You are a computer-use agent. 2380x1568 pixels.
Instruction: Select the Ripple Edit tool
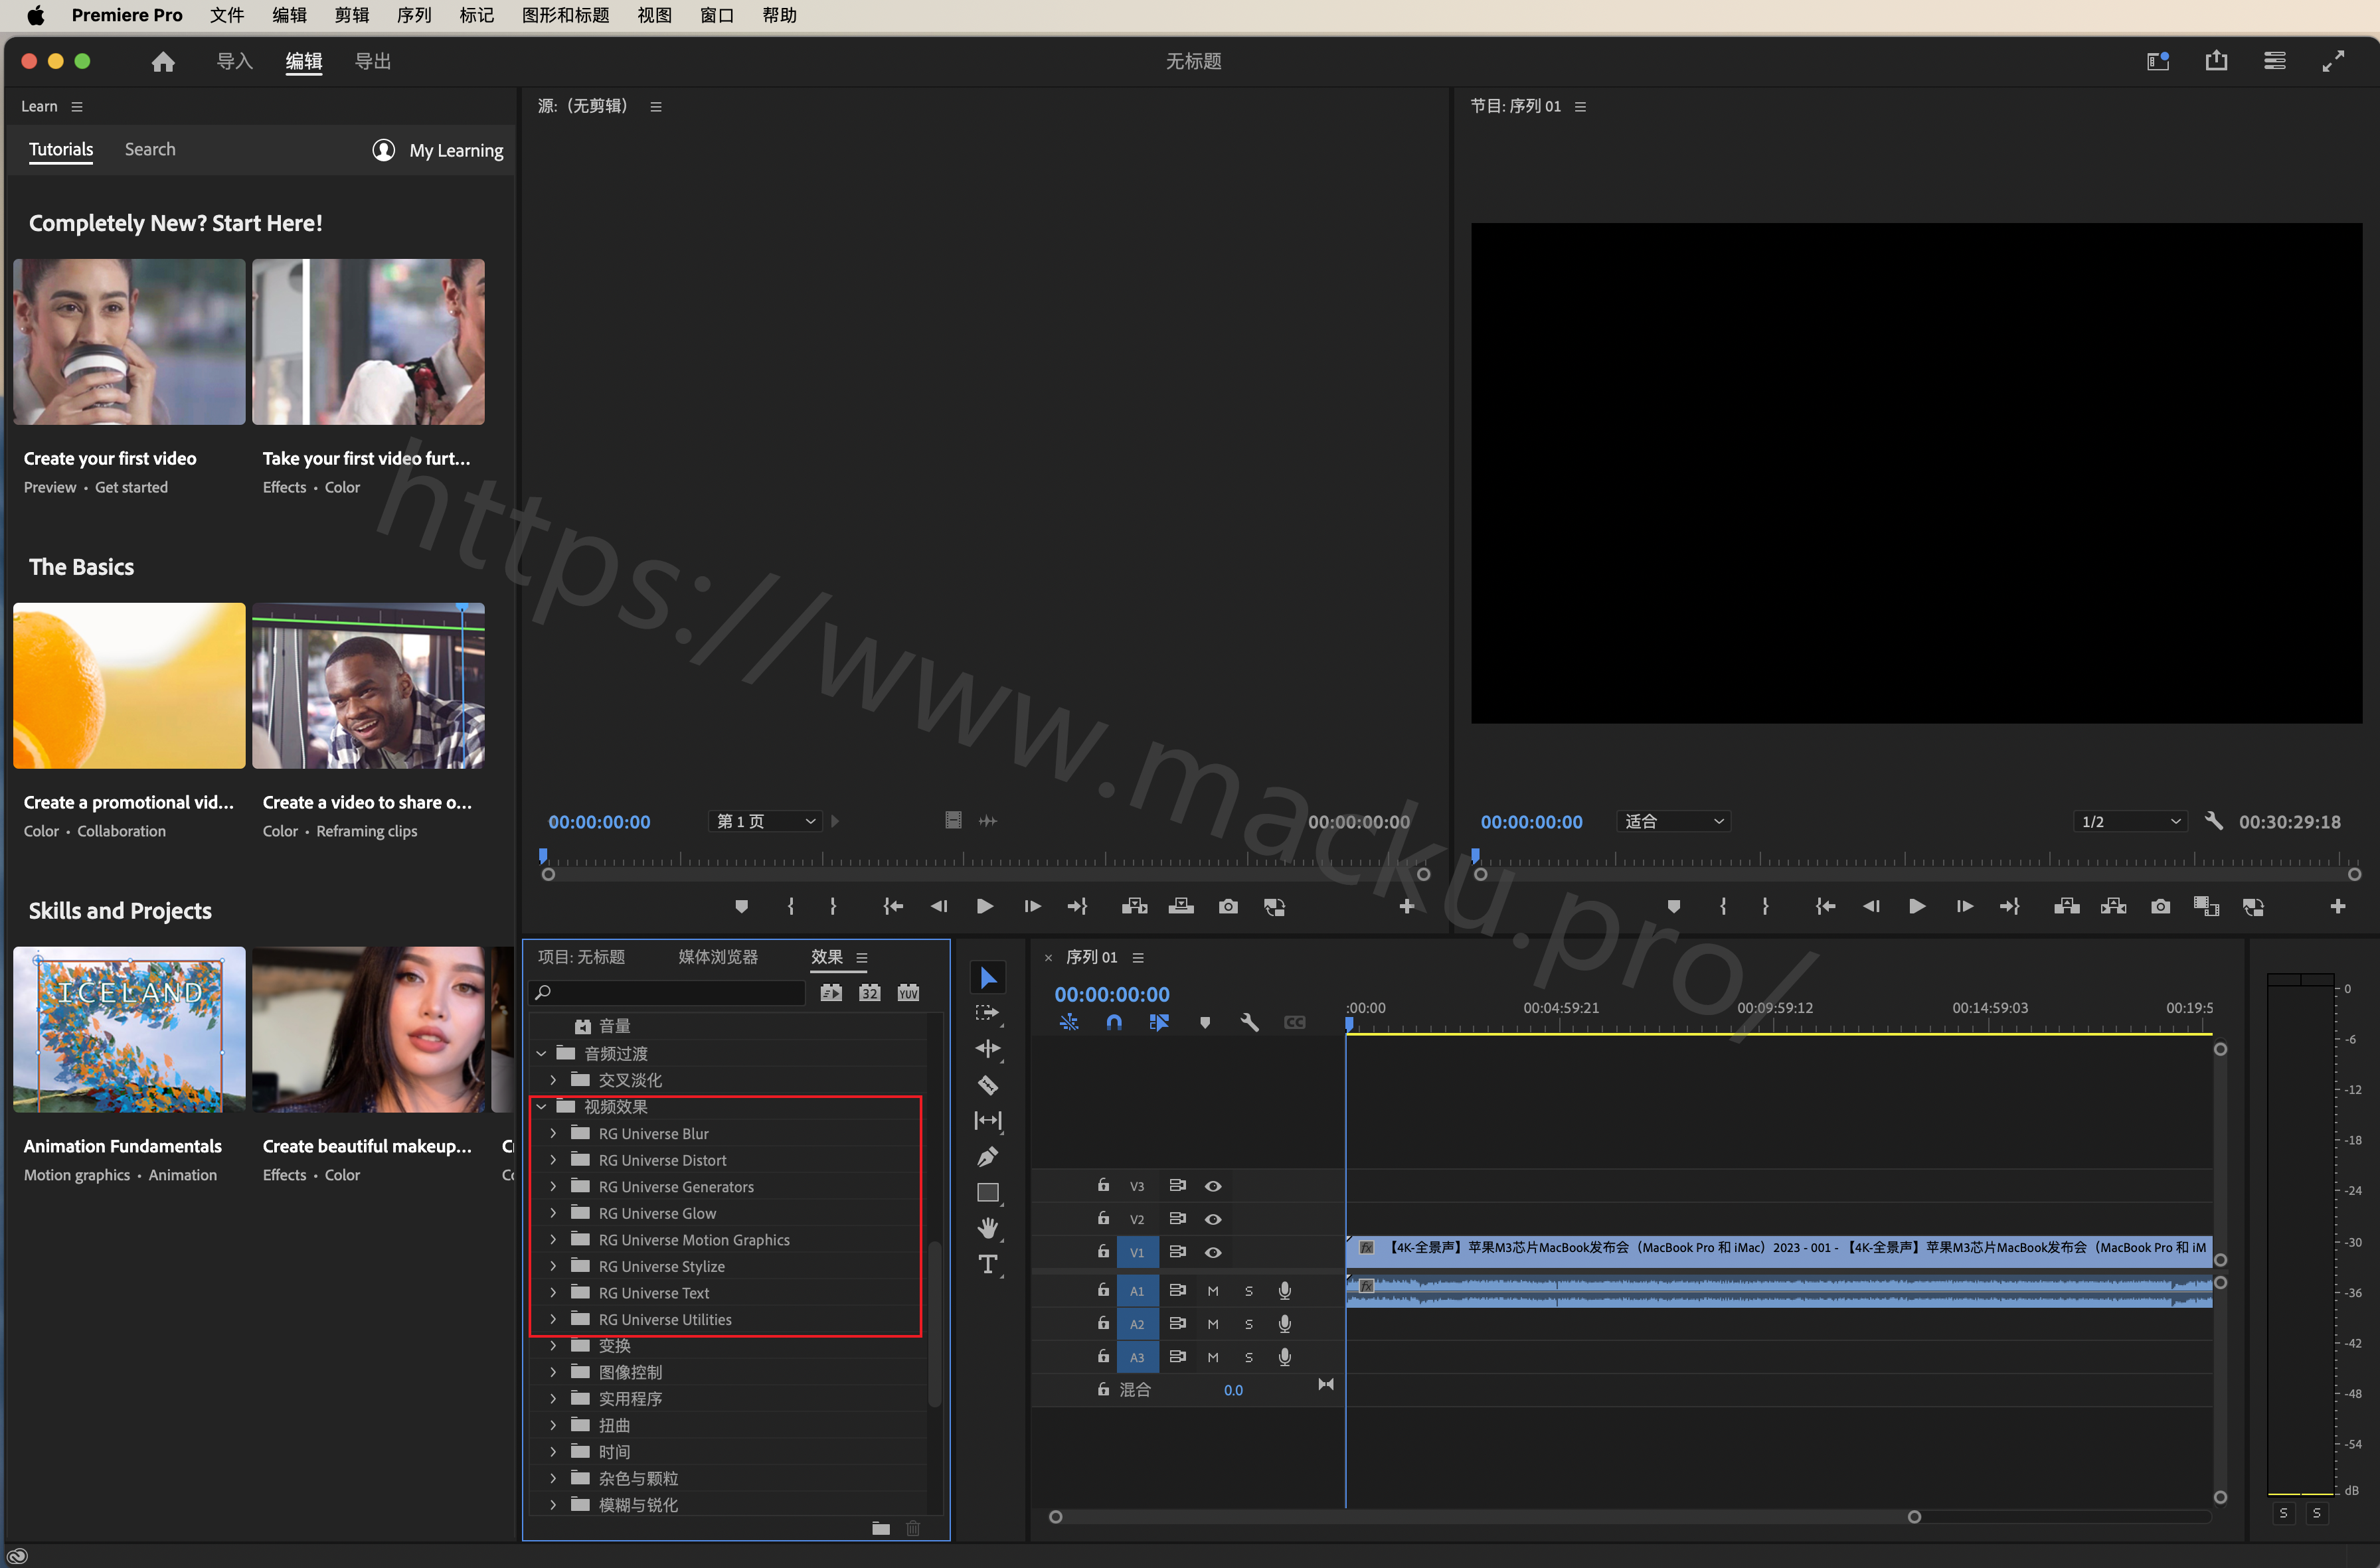click(x=987, y=1049)
